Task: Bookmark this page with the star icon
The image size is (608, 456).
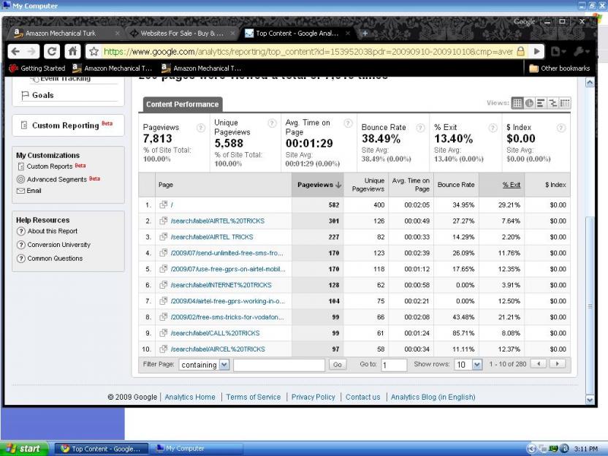Action: pyautogui.click(x=94, y=52)
